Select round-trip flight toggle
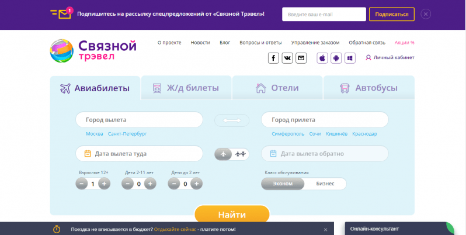Screen dimensions: 466x235 [241, 154]
